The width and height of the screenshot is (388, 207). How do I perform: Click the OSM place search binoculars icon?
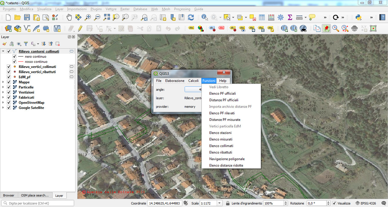click(303, 29)
